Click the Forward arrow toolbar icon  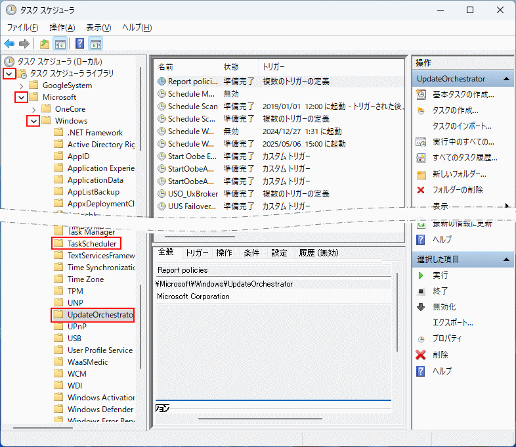click(x=24, y=43)
